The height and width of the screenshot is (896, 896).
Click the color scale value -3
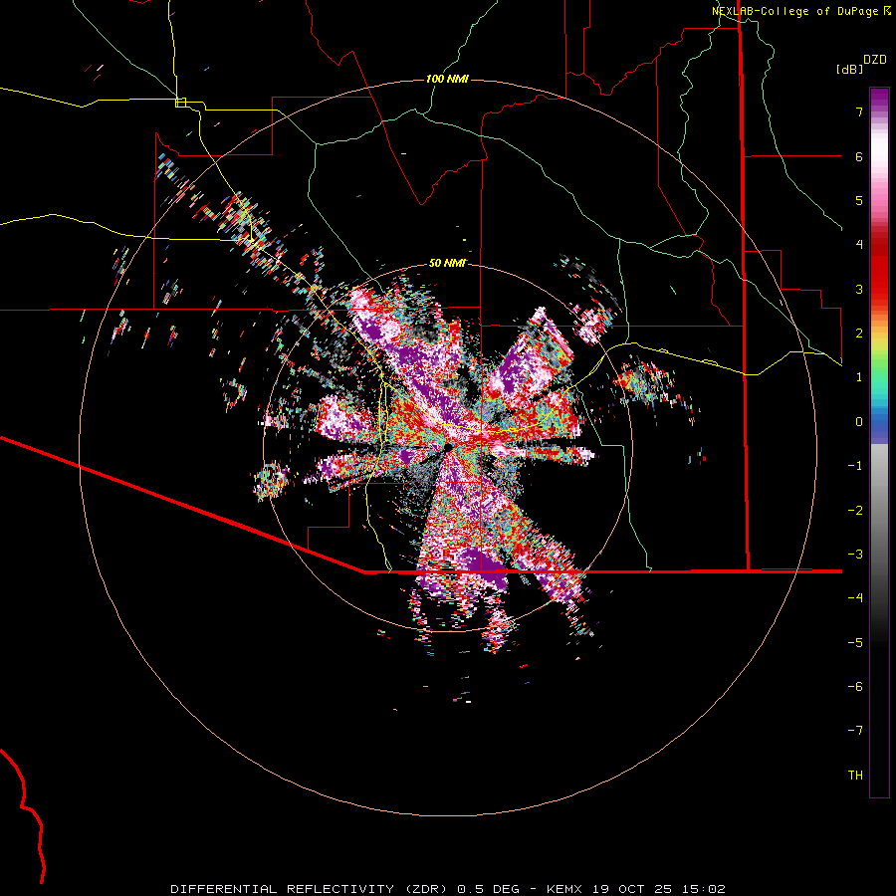855,555
